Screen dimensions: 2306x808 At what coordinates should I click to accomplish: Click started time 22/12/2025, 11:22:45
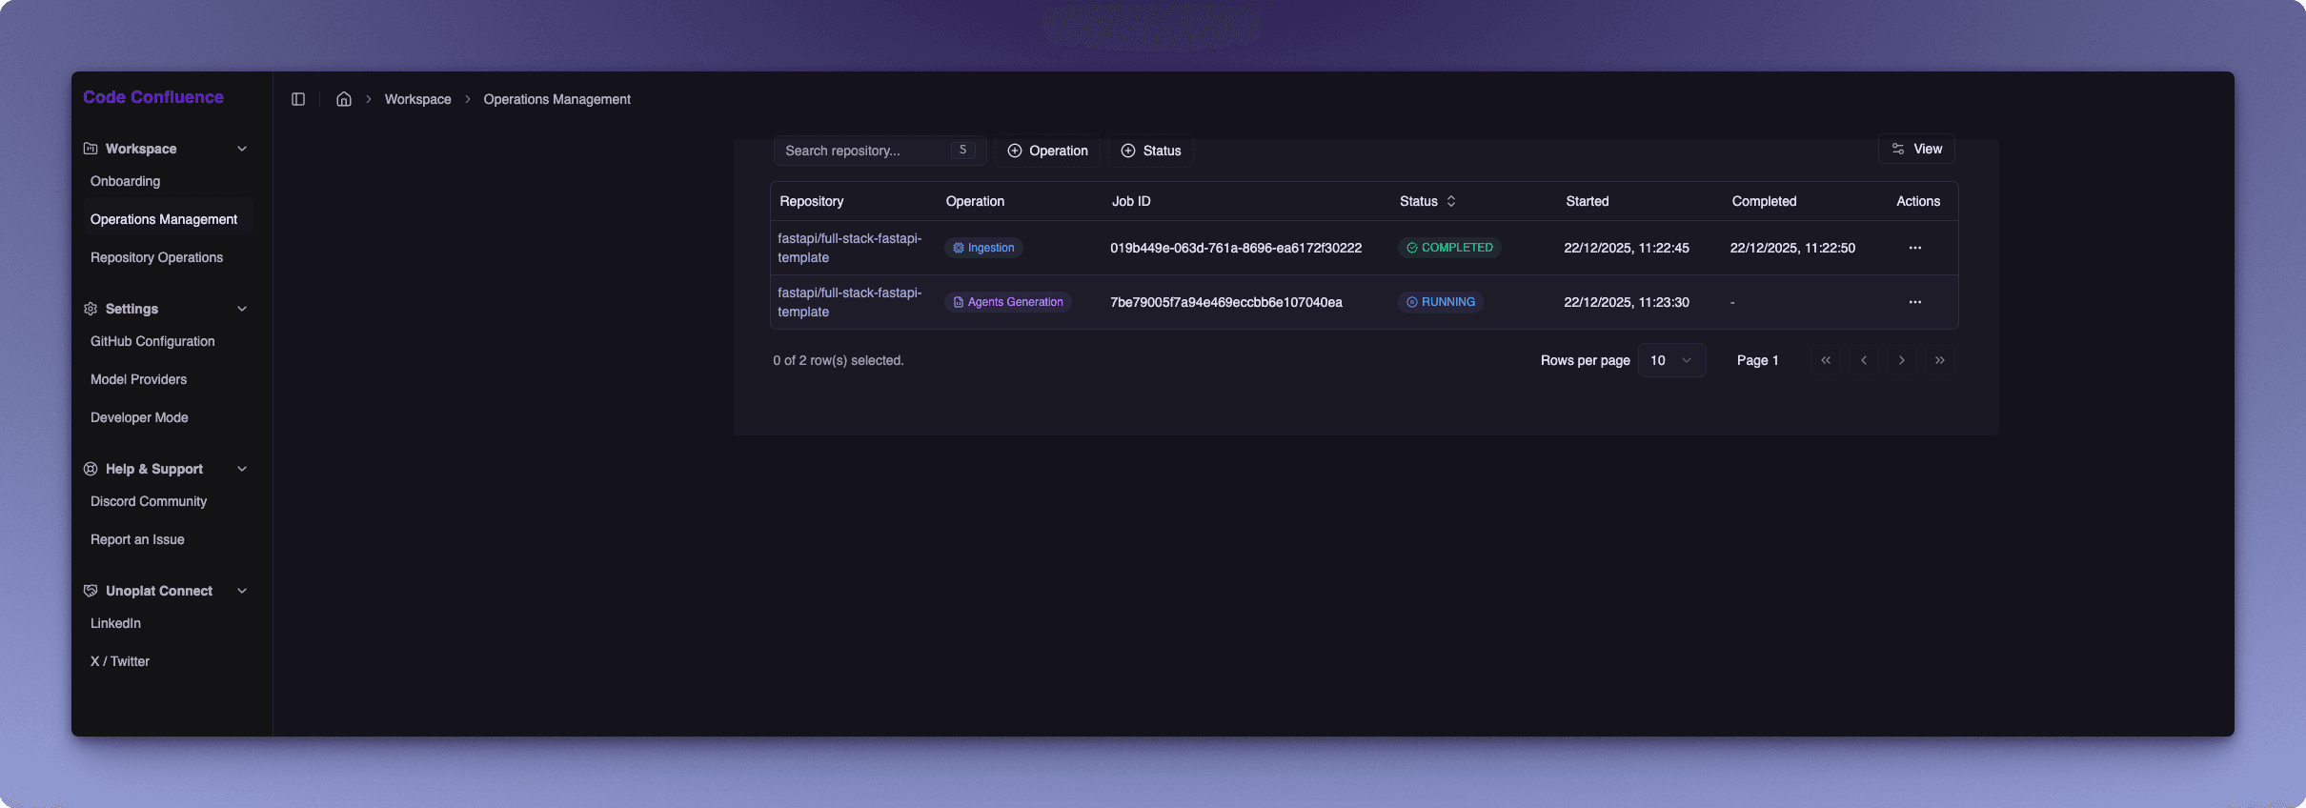(x=1627, y=248)
